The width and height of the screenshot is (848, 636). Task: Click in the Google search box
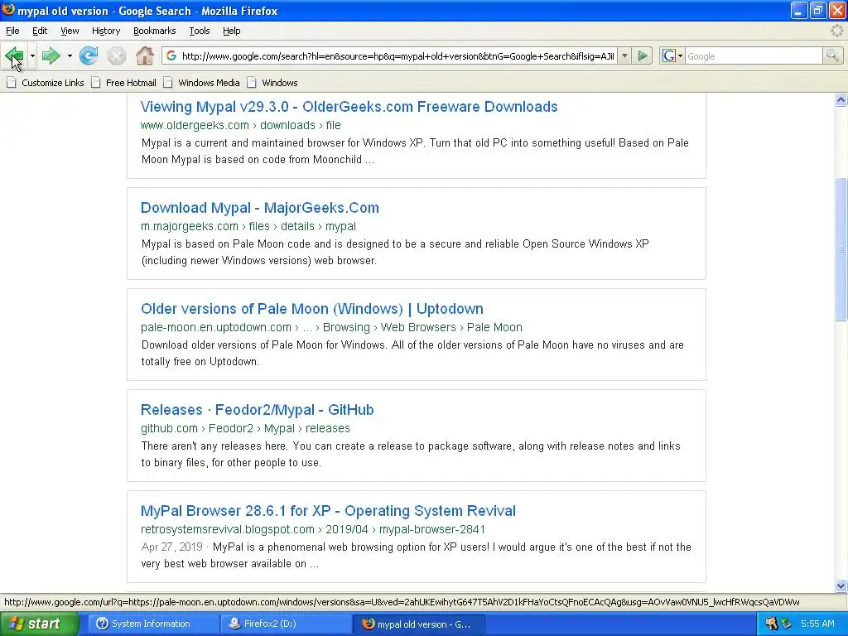pos(754,55)
